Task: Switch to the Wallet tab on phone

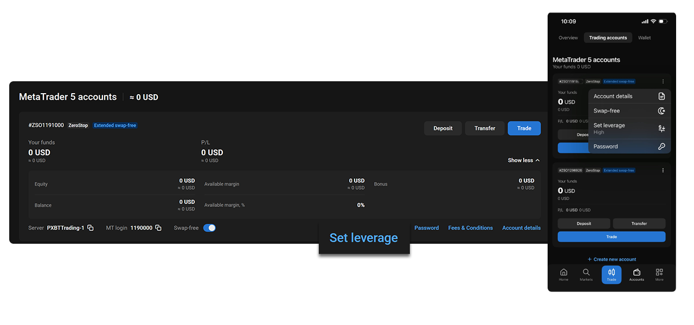Action: (644, 38)
